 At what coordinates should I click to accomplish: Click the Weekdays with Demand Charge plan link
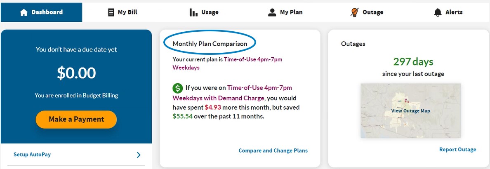[218, 98]
